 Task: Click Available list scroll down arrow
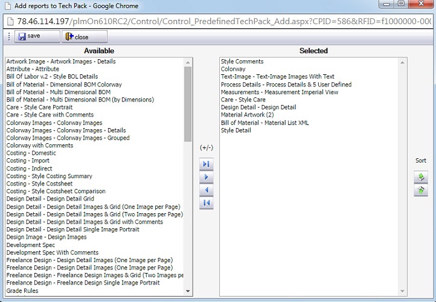click(x=188, y=291)
